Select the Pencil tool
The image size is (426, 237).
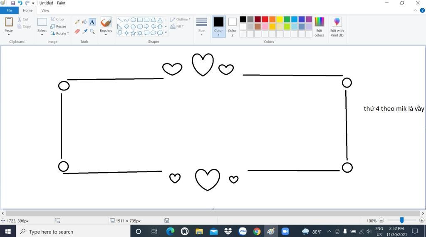(77, 22)
